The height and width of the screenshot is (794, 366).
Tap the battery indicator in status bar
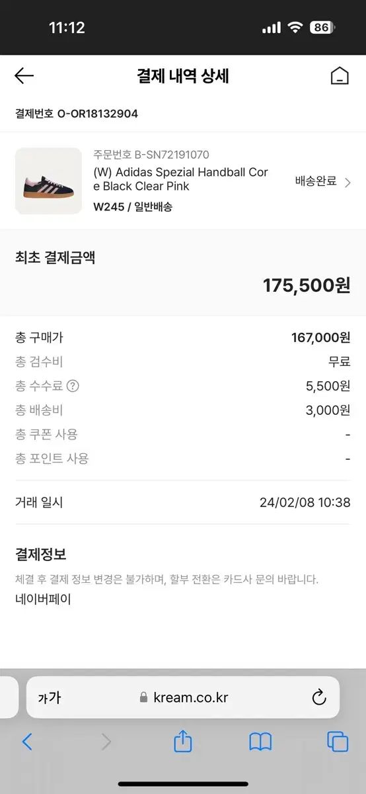(322, 28)
